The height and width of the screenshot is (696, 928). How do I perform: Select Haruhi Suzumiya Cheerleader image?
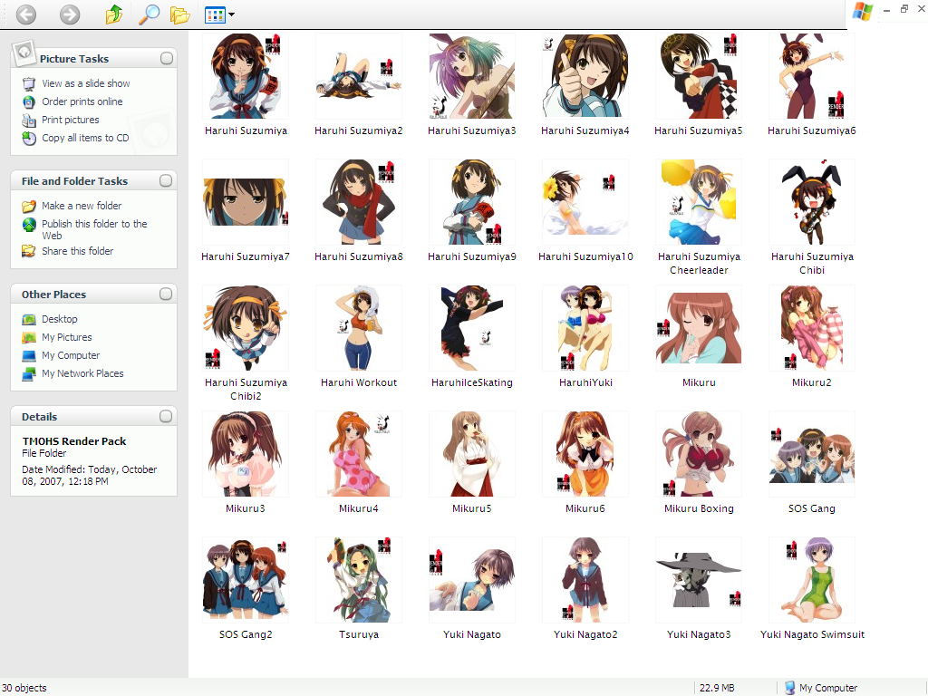699,202
